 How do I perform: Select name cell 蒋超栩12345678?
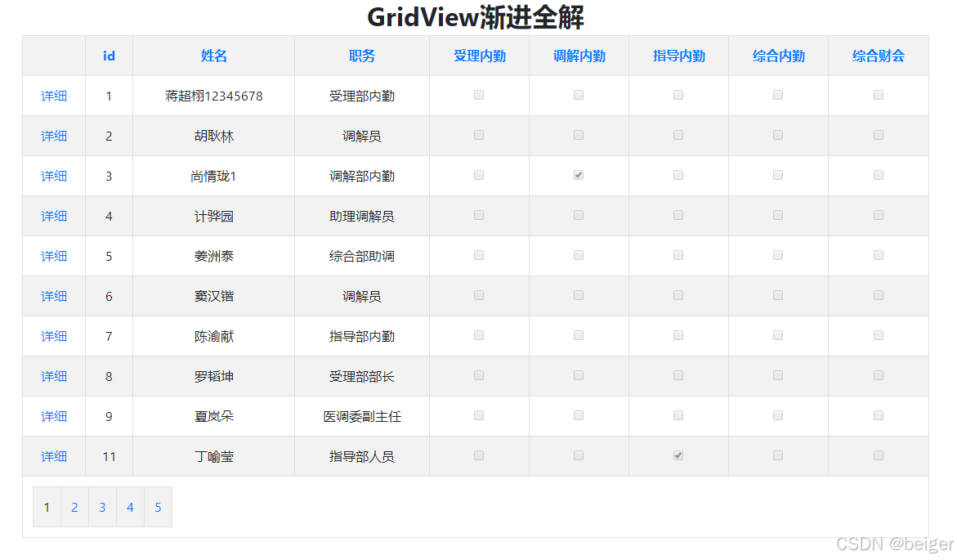point(213,96)
